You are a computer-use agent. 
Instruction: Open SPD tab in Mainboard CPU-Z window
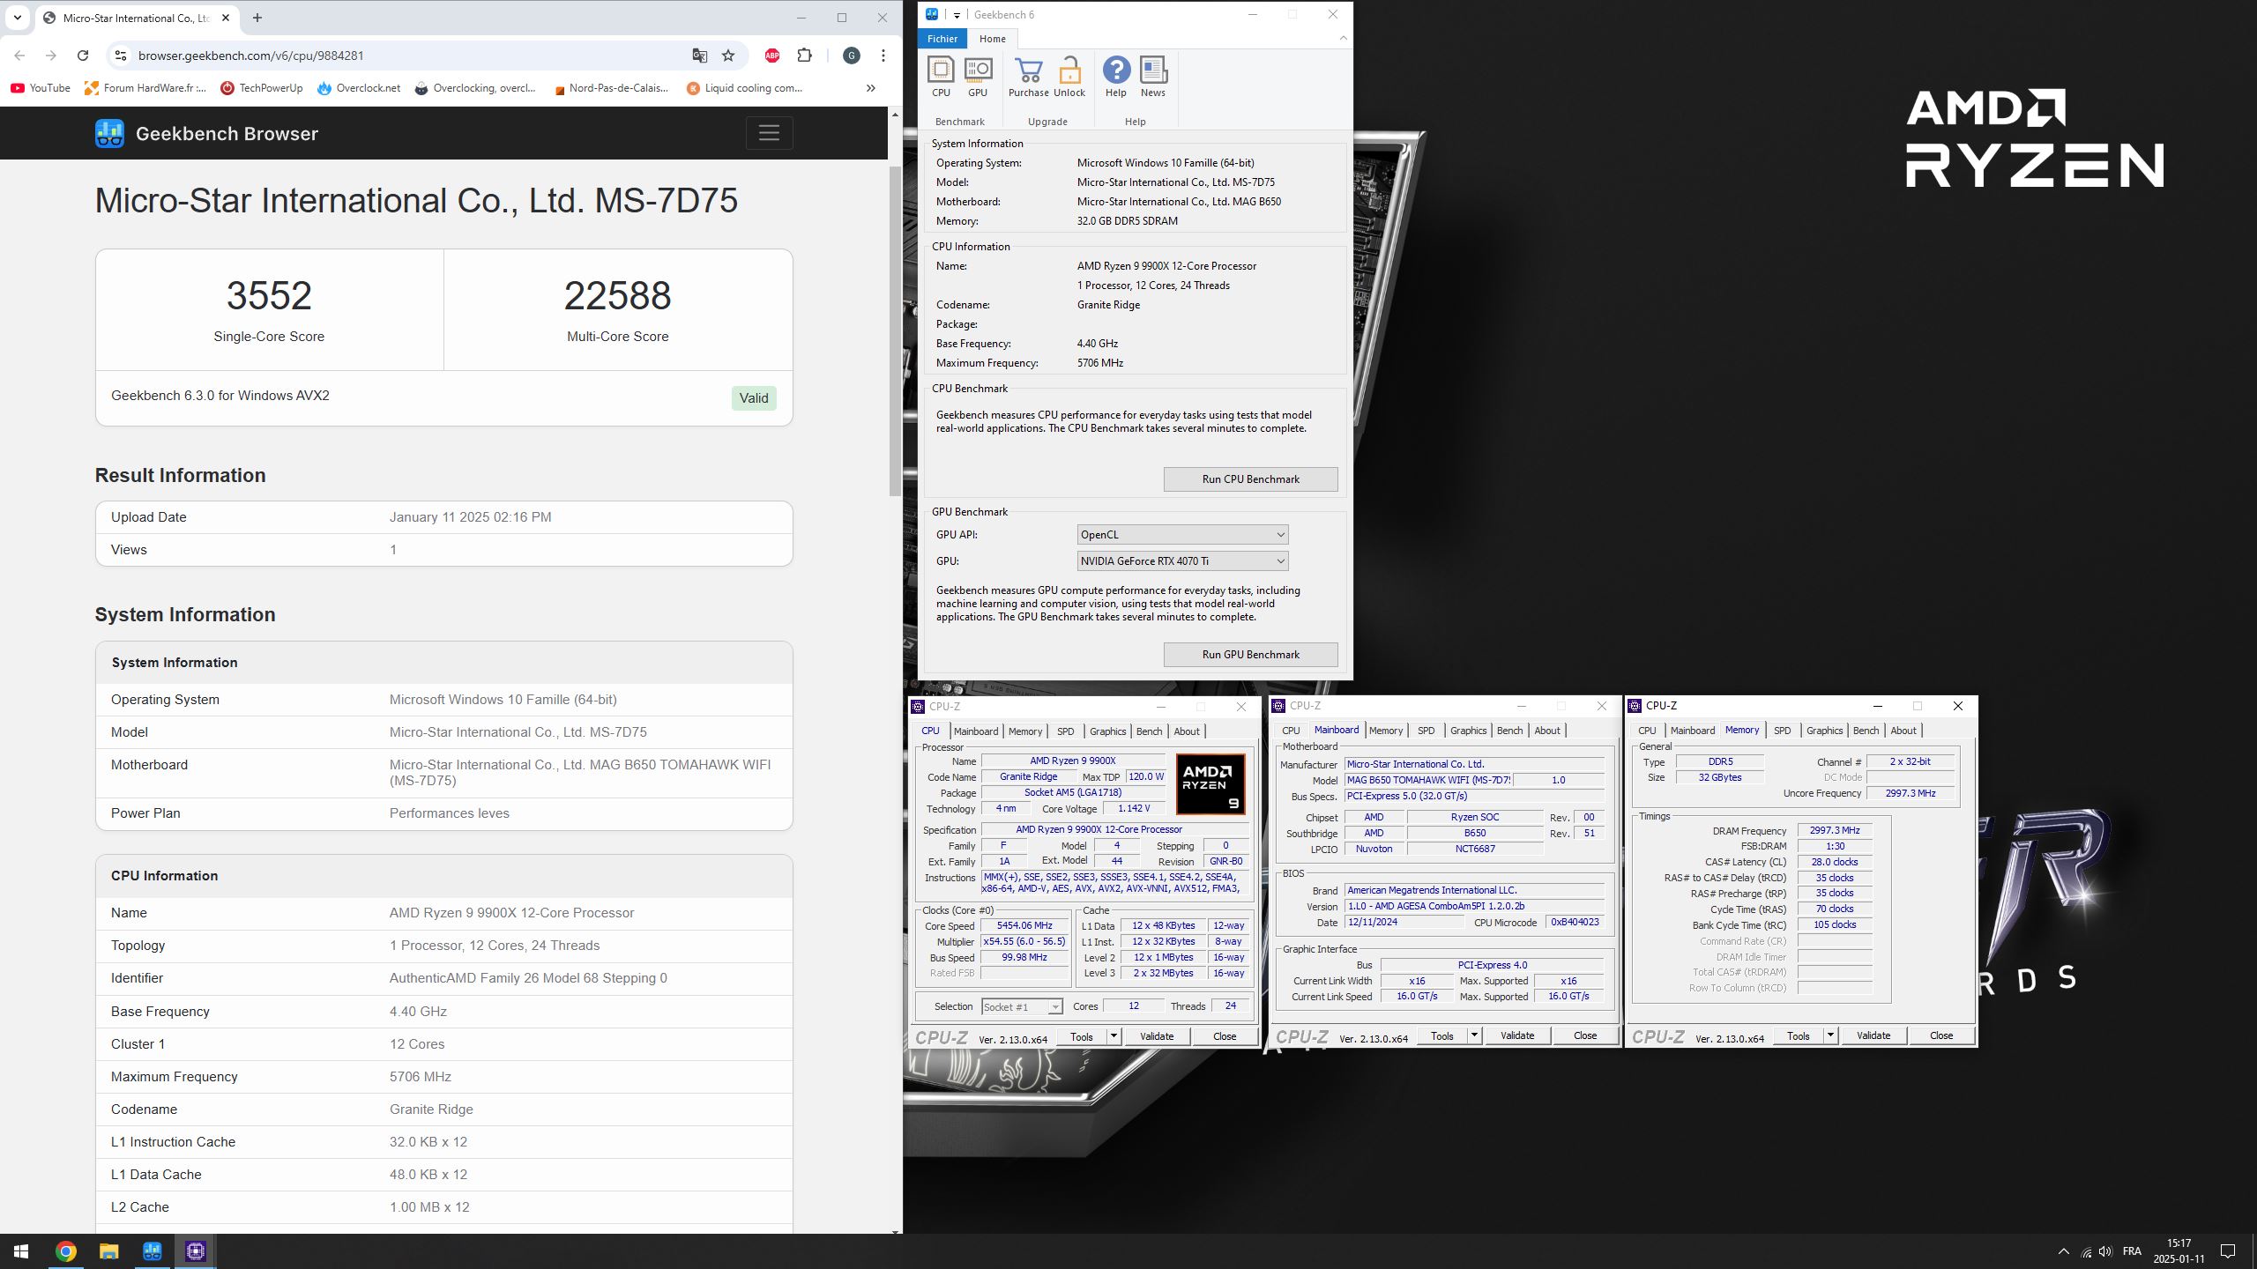click(1426, 731)
